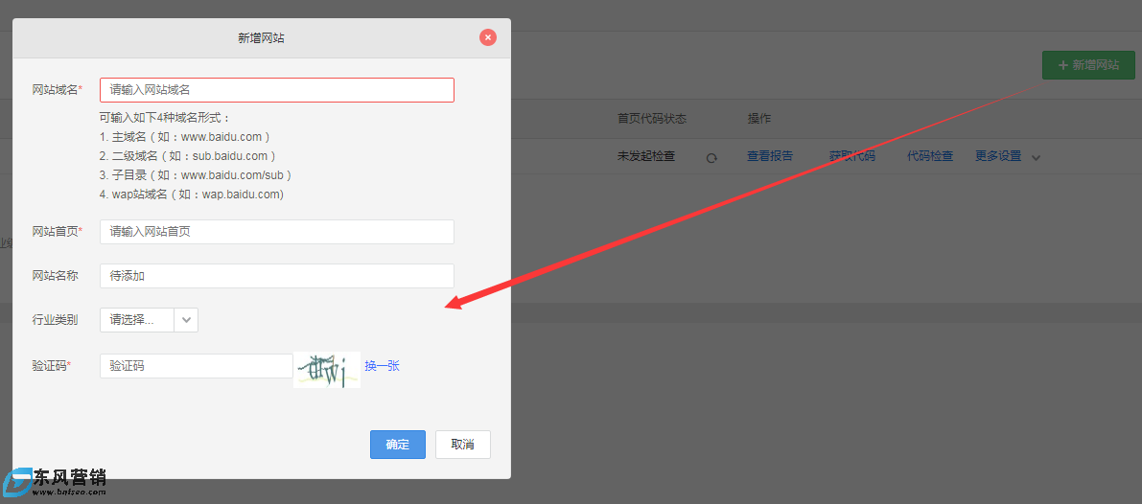The width and height of the screenshot is (1142, 504).
Task: Click the 未发起检查 status text
Action: [x=646, y=156]
